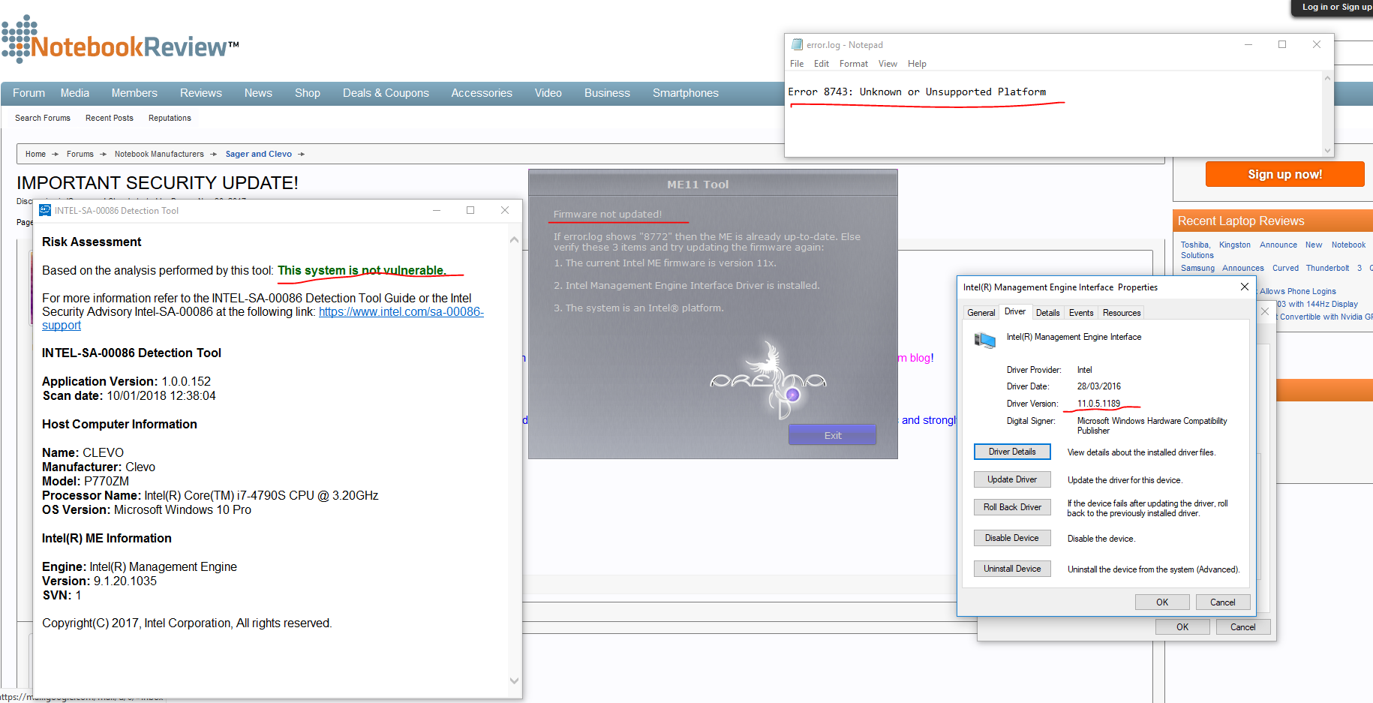Click Cancel in the background dialog
This screenshot has width=1373, height=703.
1242,626
